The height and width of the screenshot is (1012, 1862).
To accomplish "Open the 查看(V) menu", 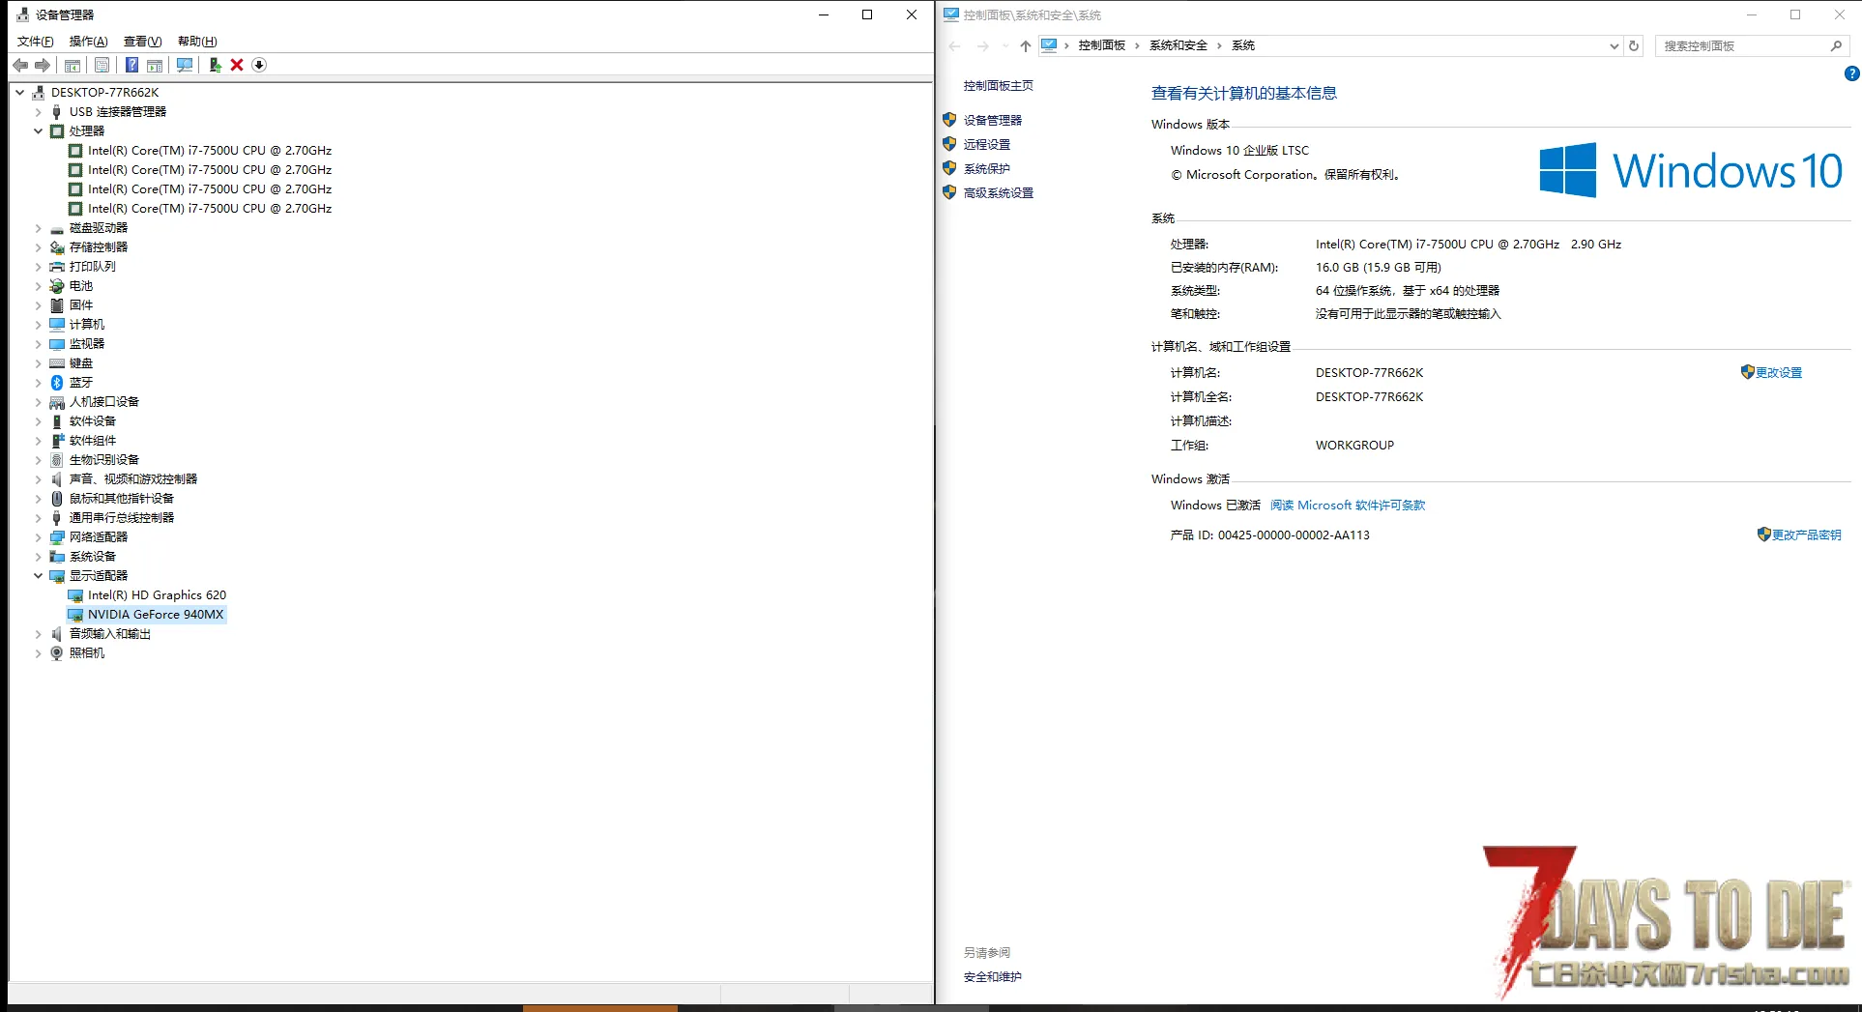I will [142, 41].
